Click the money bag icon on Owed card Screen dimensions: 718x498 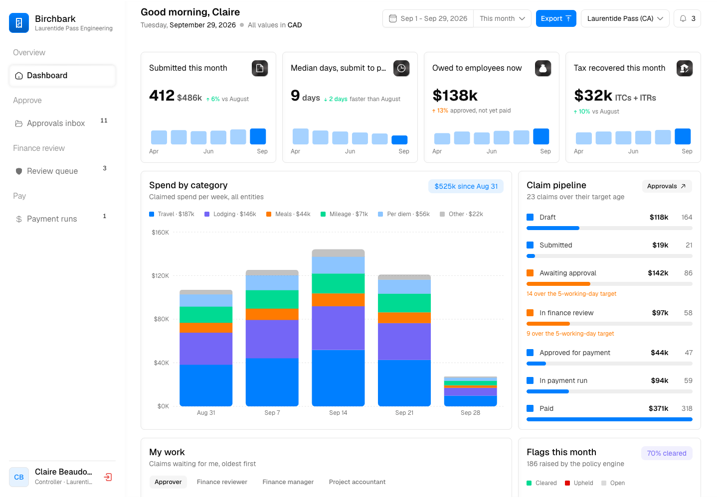click(x=543, y=68)
